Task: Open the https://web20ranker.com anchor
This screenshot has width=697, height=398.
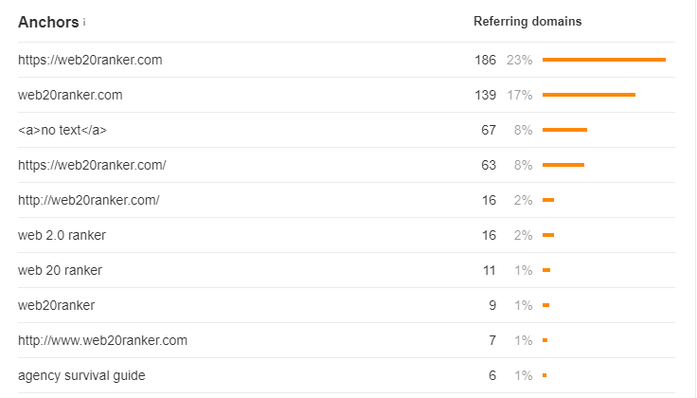Action: [90, 60]
